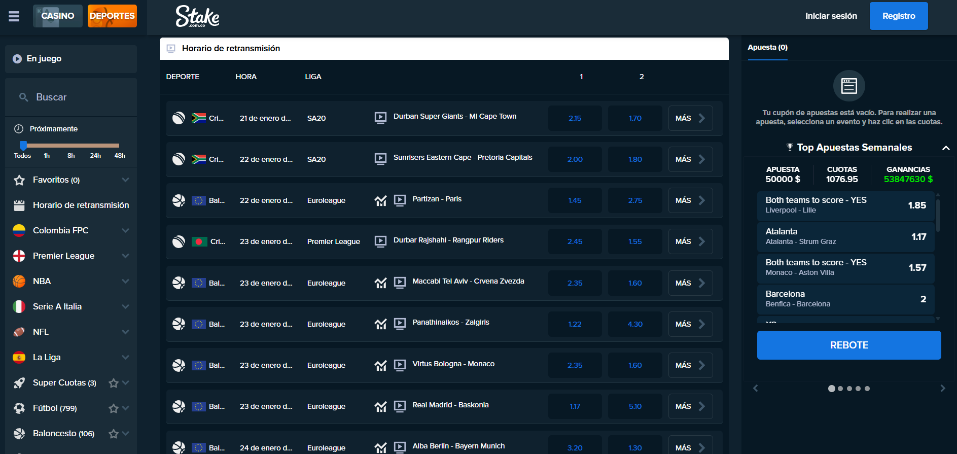Expand the Premier League menu
This screenshot has height=454, width=957.
(125, 256)
